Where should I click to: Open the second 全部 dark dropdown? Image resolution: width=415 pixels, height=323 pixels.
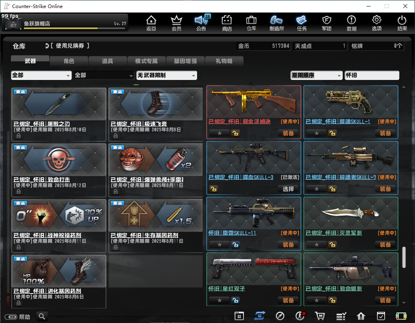(x=104, y=75)
